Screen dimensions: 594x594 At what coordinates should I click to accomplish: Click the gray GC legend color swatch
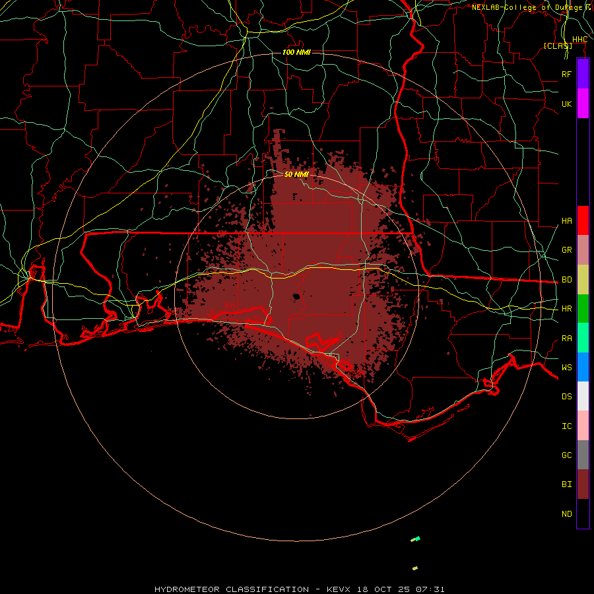(583, 455)
